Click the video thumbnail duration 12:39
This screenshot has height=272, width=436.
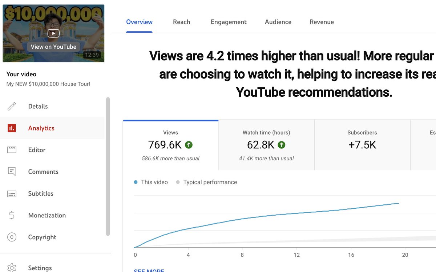point(91,55)
